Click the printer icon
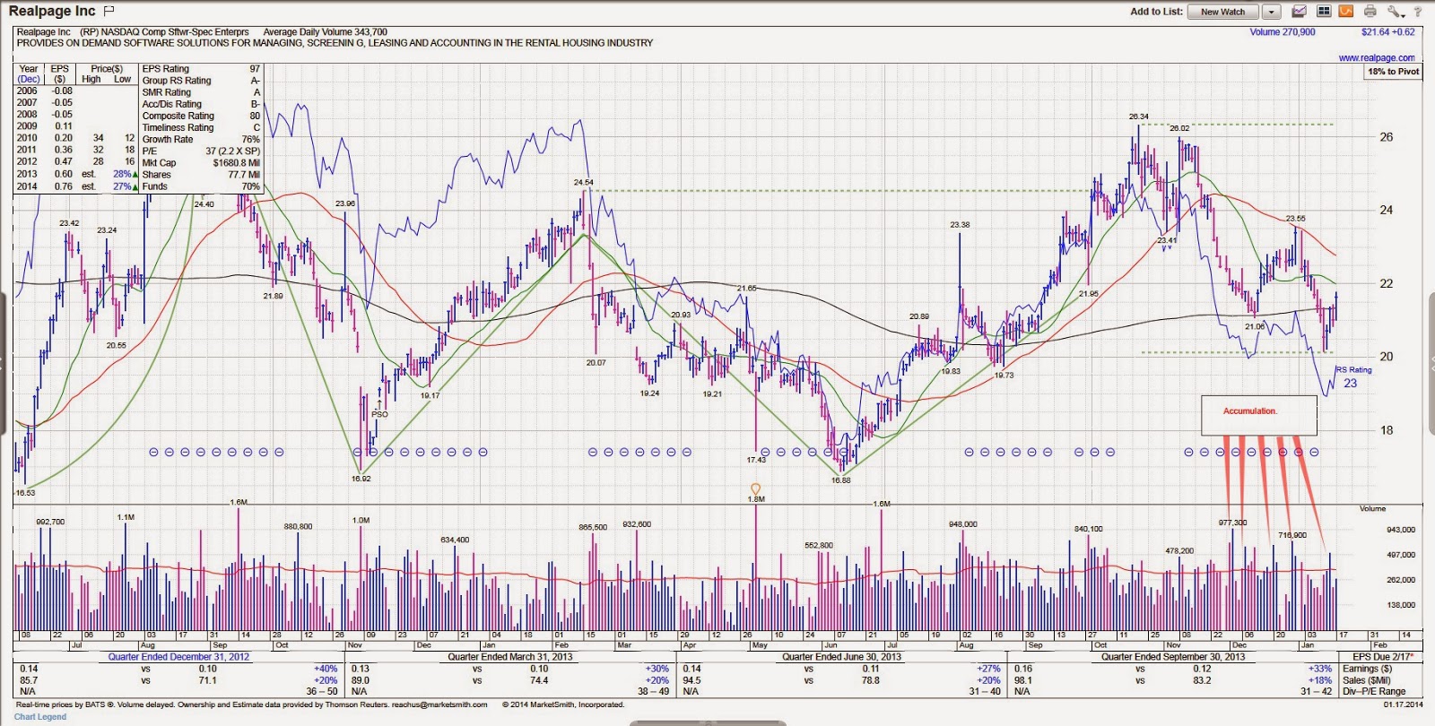 coord(1370,12)
